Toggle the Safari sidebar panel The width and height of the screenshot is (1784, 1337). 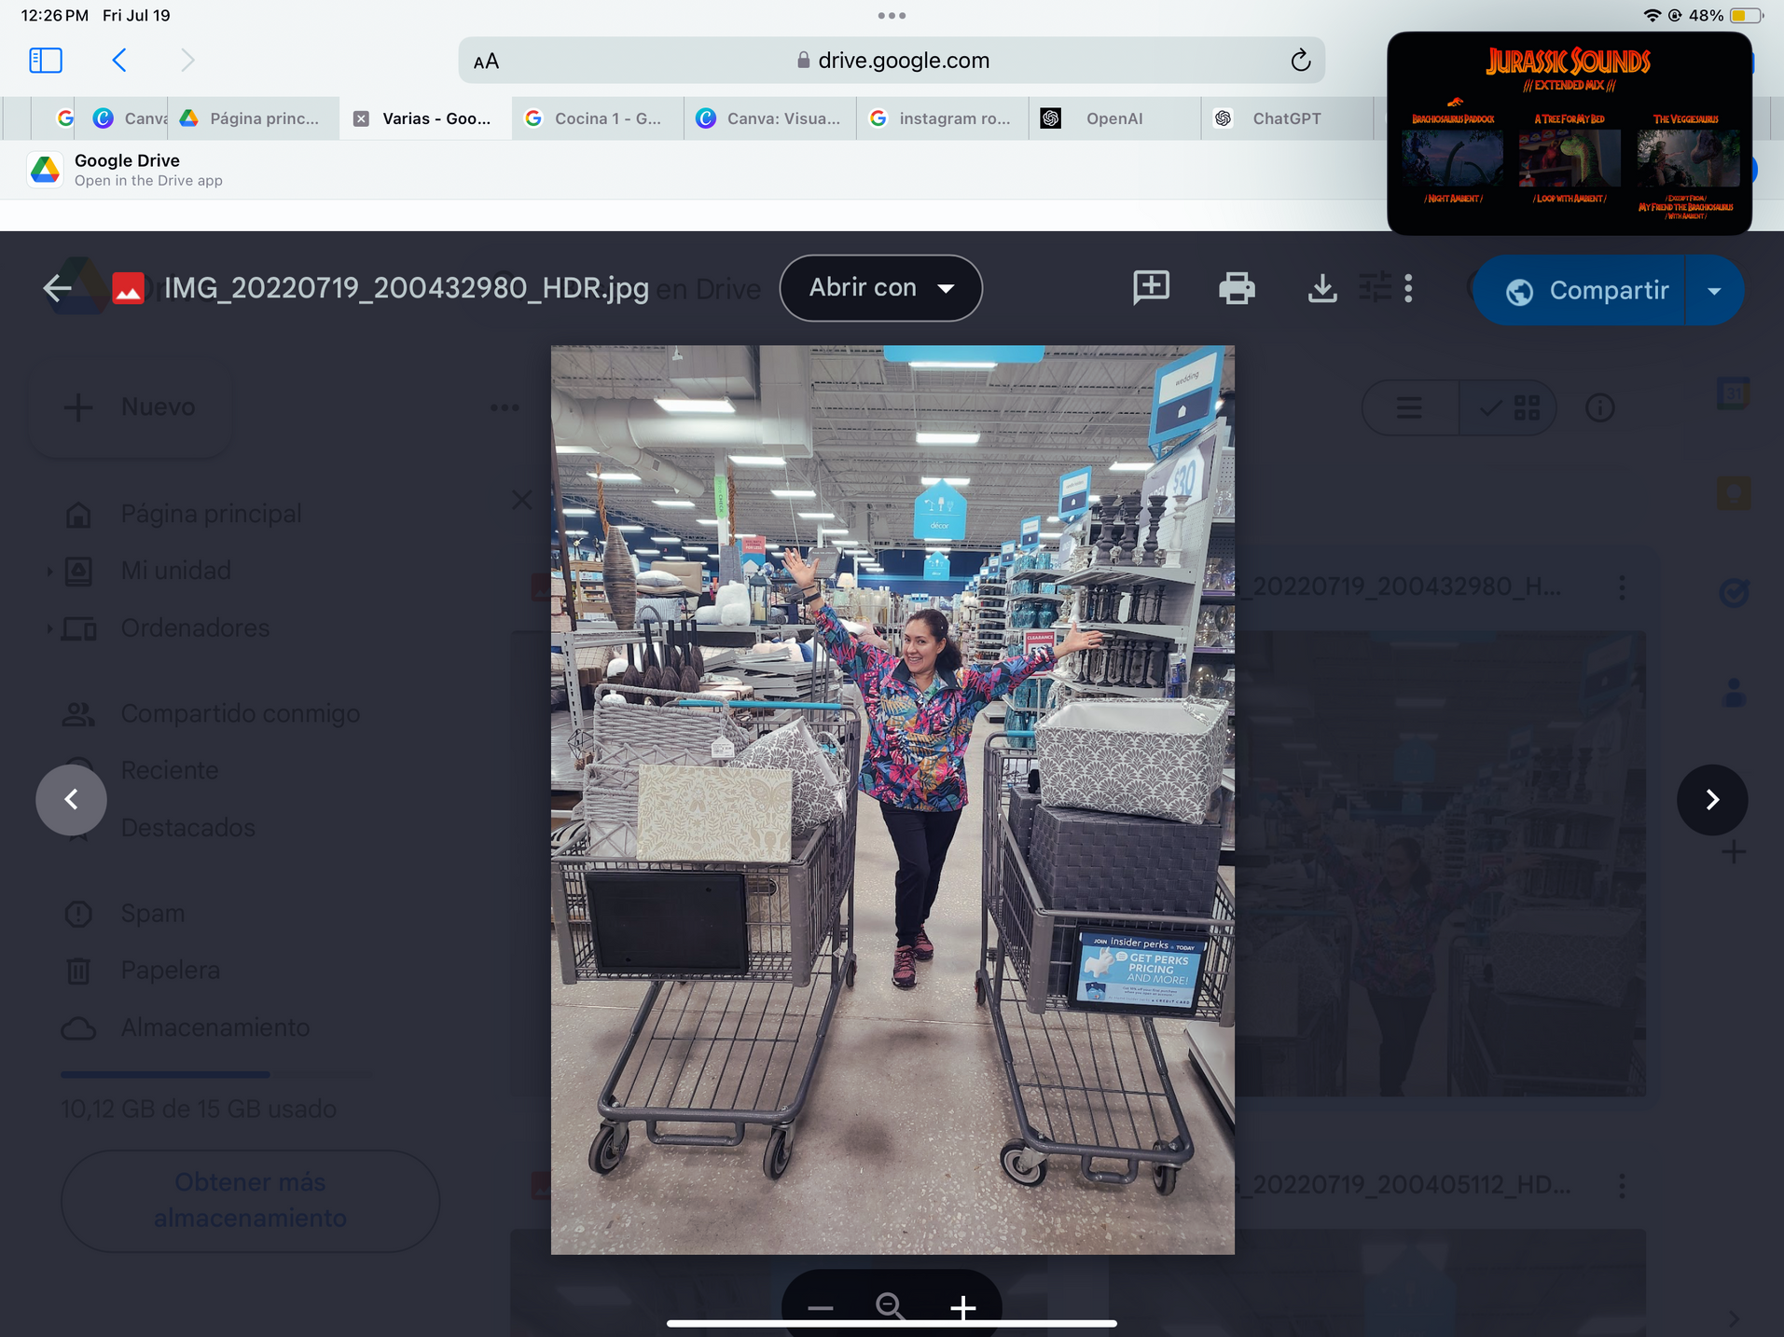pos(46,61)
